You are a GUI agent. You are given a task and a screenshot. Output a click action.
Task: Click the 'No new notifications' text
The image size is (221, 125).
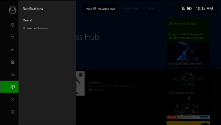click(35, 28)
